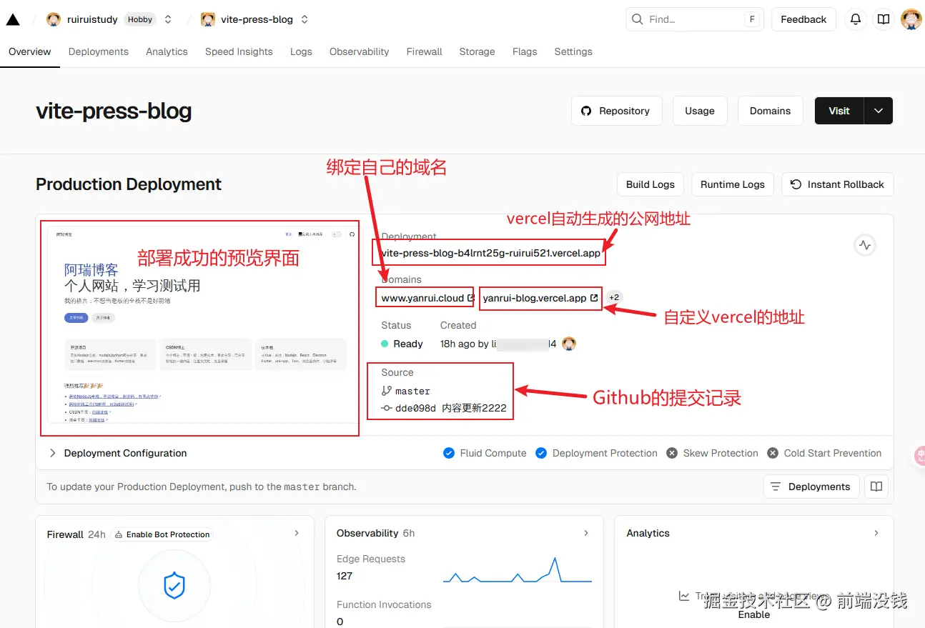The image size is (925, 628).
Task: Click the Edge Requests value 127
Action: [345, 576]
